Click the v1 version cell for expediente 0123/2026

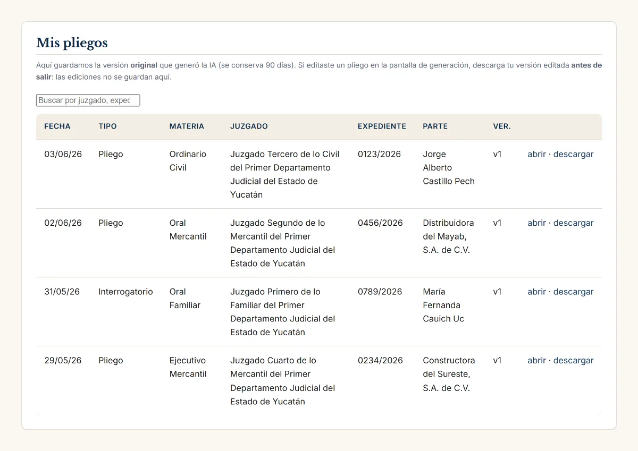click(498, 154)
